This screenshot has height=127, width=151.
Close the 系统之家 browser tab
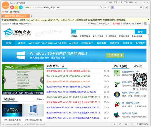28,16
